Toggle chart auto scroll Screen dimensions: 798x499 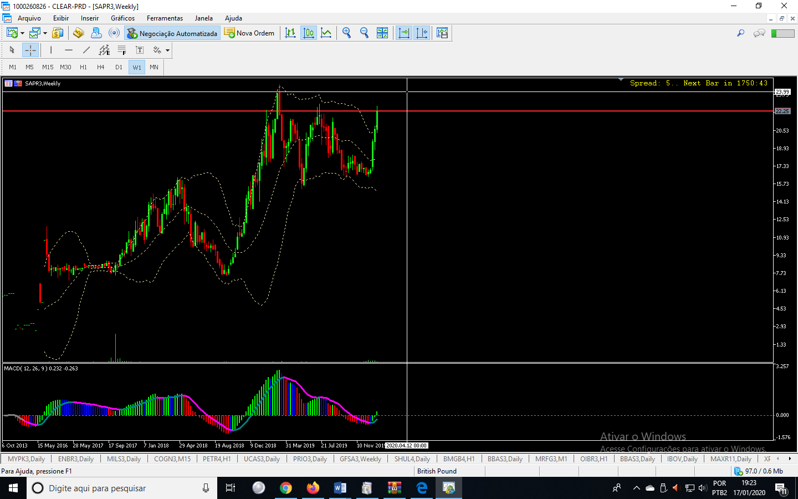pos(404,33)
